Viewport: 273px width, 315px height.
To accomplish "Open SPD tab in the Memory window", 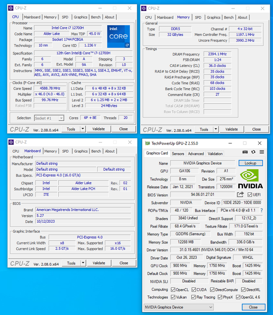I will click(x=198, y=17).
